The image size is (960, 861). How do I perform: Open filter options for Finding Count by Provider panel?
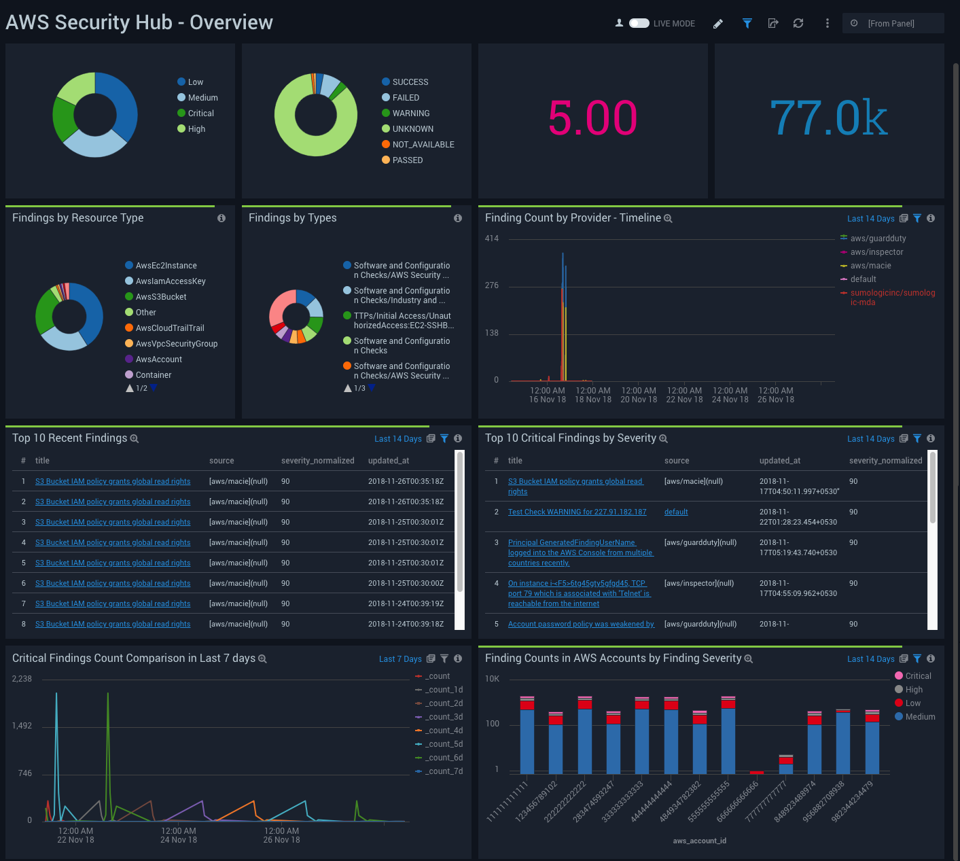pos(917,218)
